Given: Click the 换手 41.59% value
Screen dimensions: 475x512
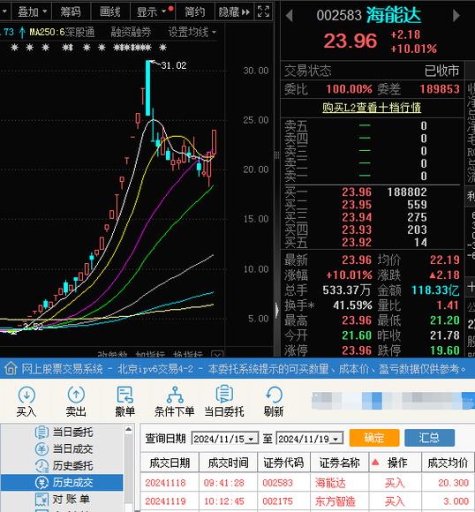Looking at the screenshot, I should click(x=352, y=305).
